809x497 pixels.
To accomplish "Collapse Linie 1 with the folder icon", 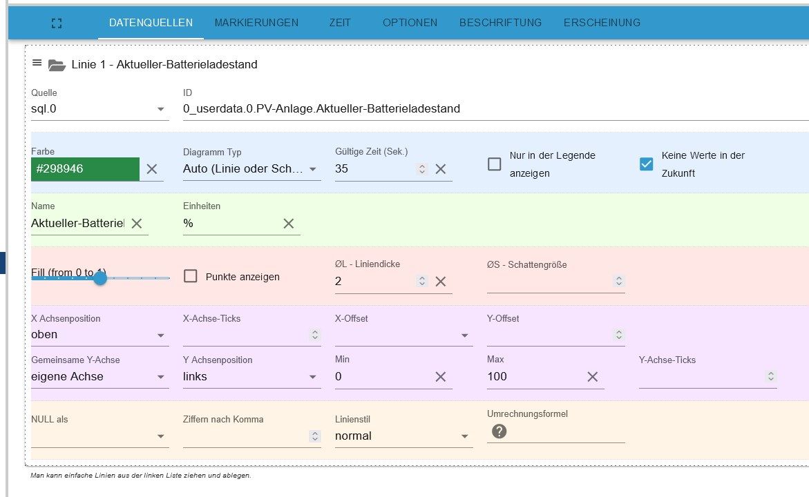I will pos(57,65).
